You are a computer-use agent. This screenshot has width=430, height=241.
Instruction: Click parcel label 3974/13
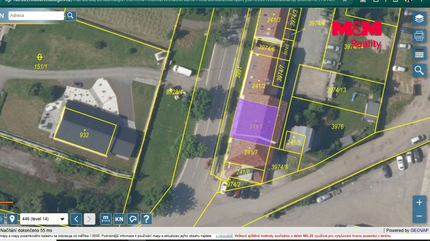pyautogui.click(x=336, y=90)
